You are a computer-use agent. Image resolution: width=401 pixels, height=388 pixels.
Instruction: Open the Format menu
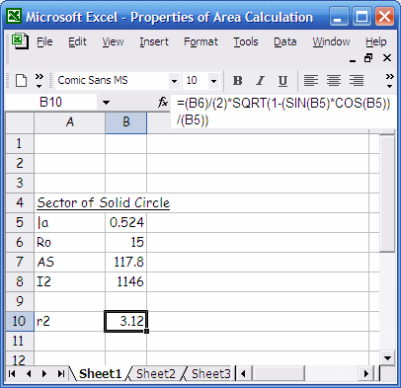pyautogui.click(x=200, y=41)
